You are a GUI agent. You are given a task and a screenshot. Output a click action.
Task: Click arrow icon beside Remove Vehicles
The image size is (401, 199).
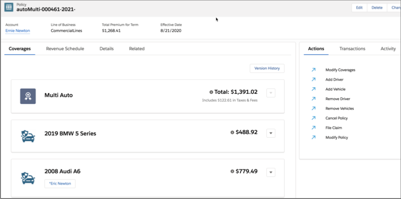[314, 108]
